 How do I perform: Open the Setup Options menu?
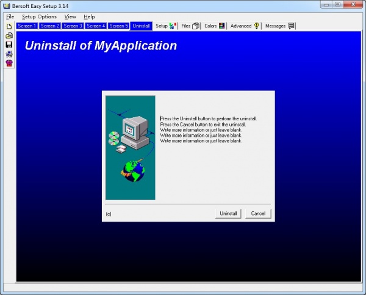(39, 16)
